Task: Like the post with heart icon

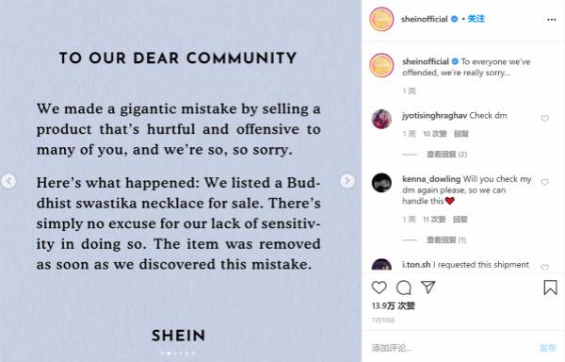Action: click(379, 288)
